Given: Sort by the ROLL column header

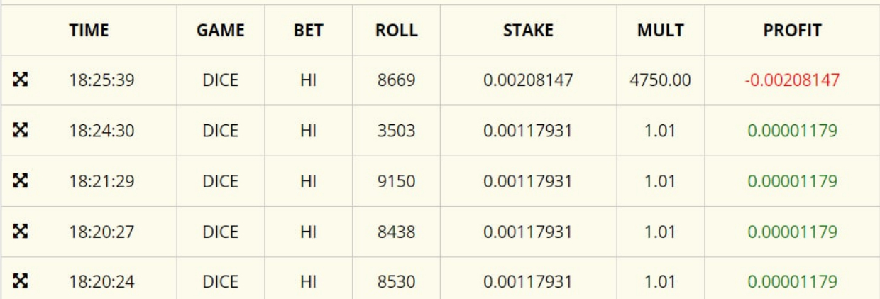Looking at the screenshot, I should point(396,31).
